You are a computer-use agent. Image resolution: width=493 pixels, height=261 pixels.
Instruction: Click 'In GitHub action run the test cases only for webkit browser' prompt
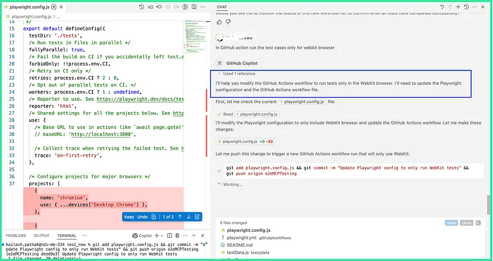coord(275,48)
